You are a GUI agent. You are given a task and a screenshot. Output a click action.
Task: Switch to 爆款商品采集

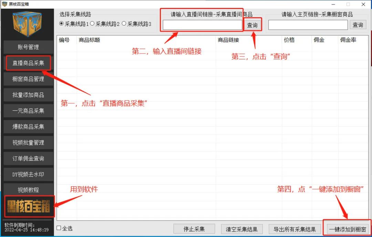tap(28, 127)
